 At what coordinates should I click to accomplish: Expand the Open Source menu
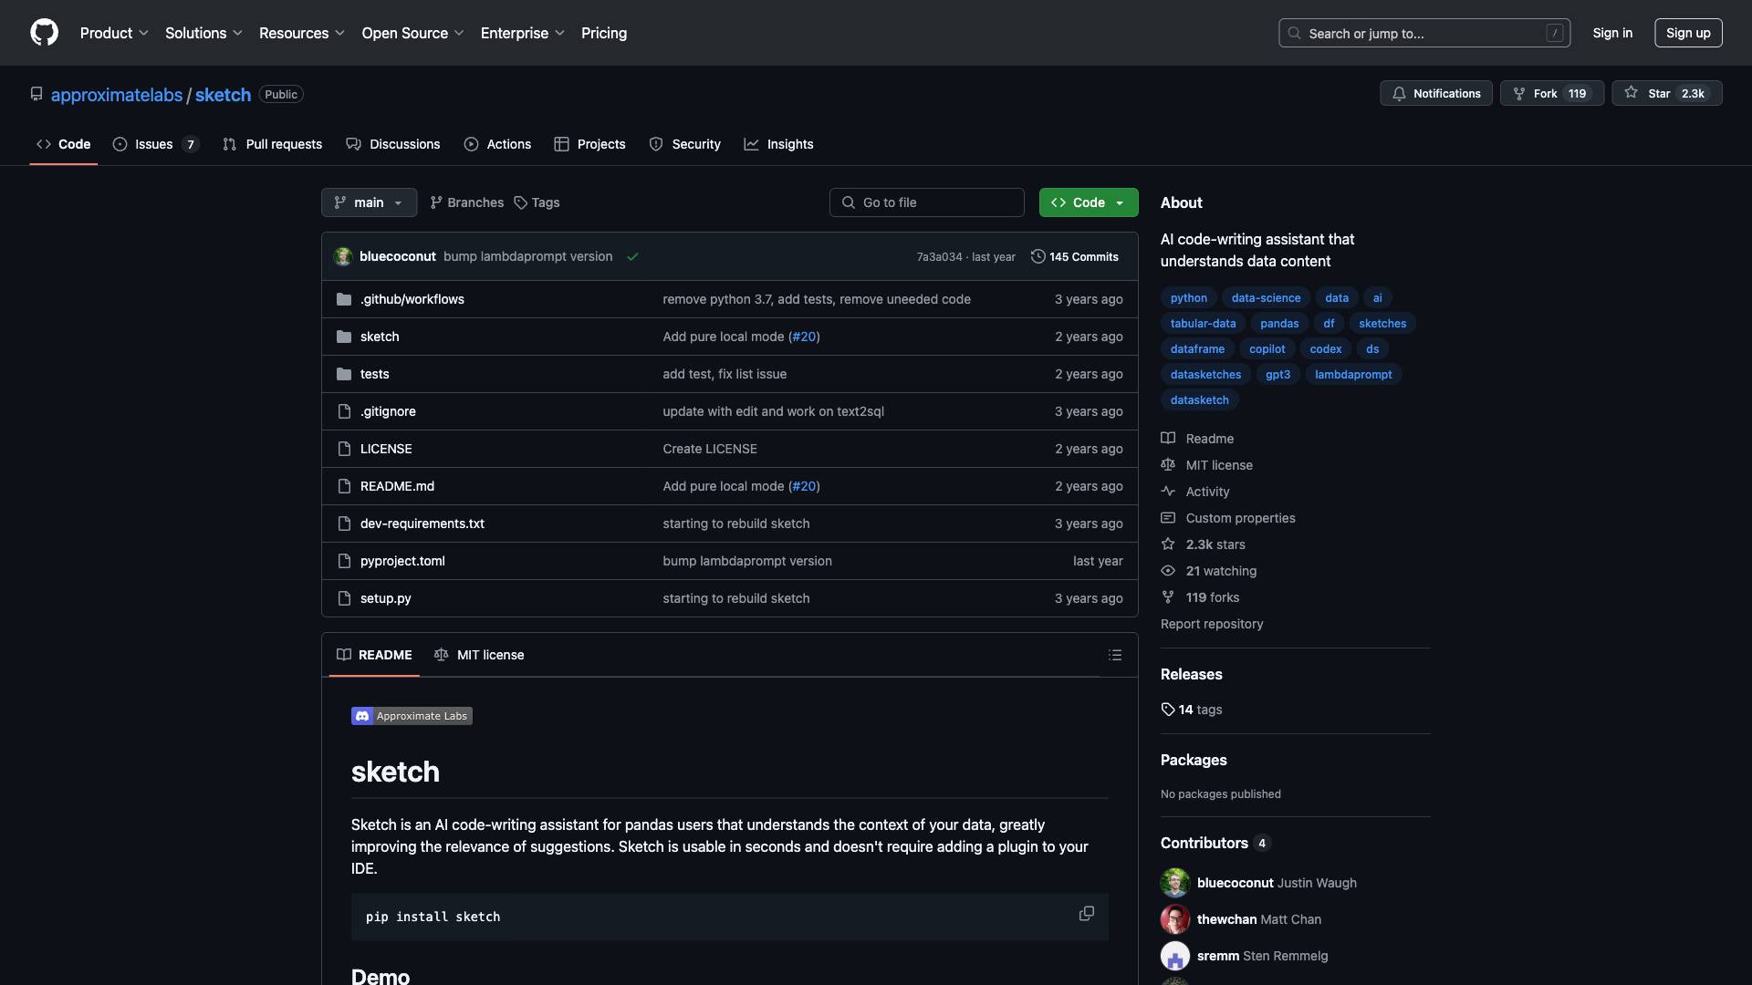pos(413,33)
